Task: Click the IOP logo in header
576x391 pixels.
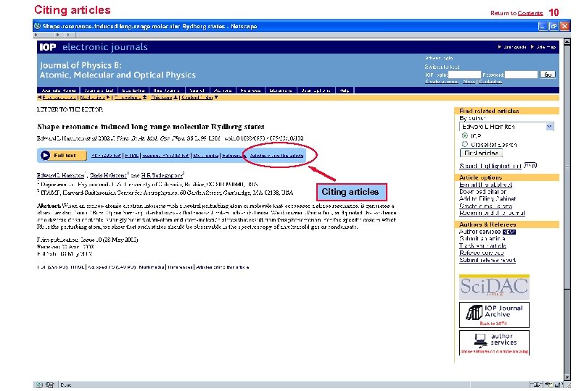Action: tap(48, 47)
